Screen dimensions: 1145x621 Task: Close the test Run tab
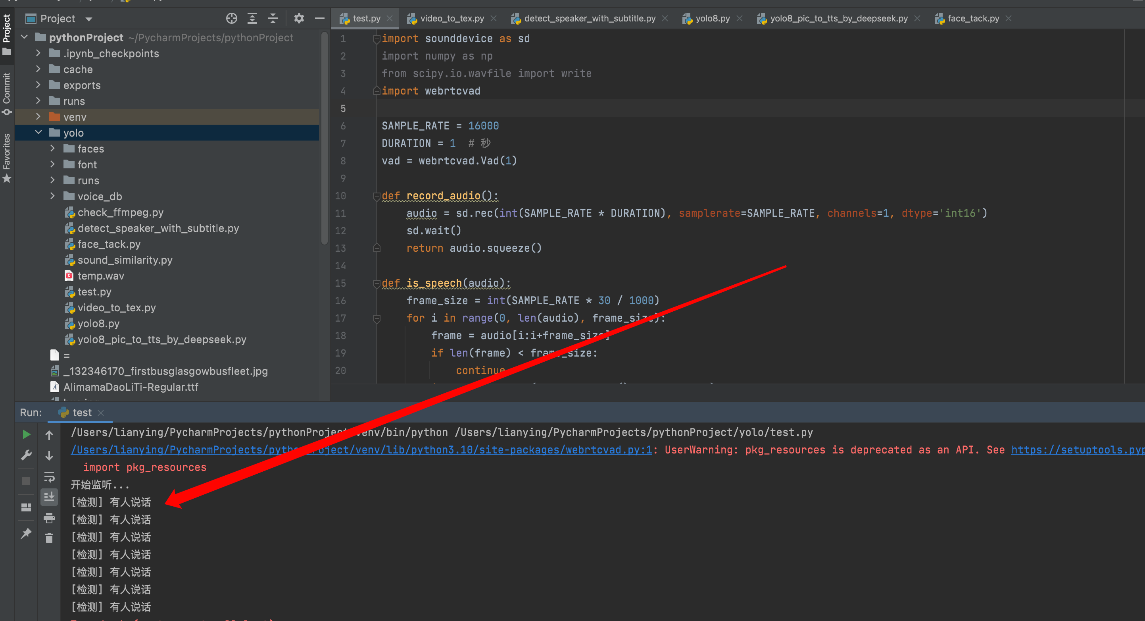click(101, 413)
